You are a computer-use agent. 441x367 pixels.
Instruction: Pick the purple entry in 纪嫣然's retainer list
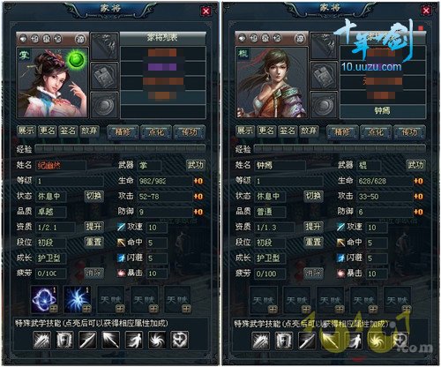pyautogui.click(x=162, y=67)
